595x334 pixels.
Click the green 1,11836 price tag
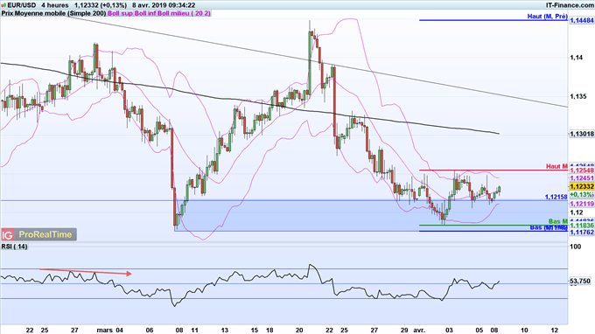coord(582,226)
